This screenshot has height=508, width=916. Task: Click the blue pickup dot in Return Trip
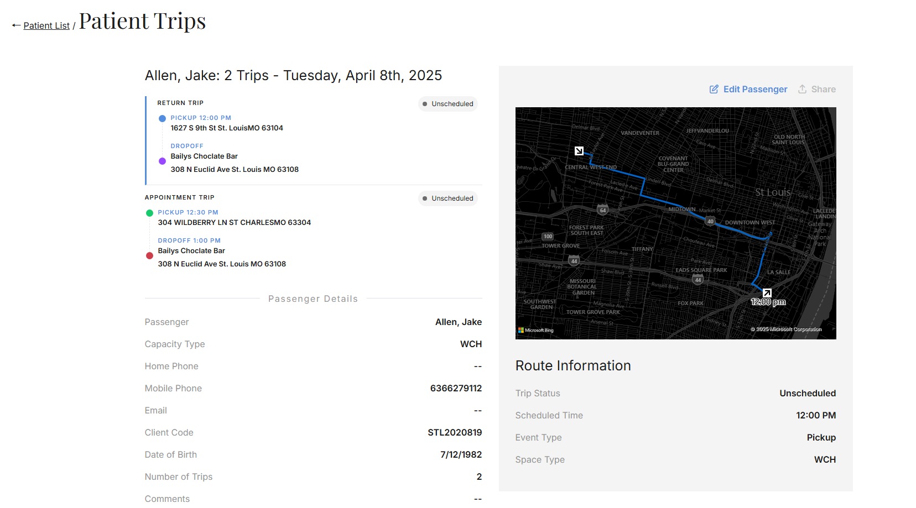162,118
